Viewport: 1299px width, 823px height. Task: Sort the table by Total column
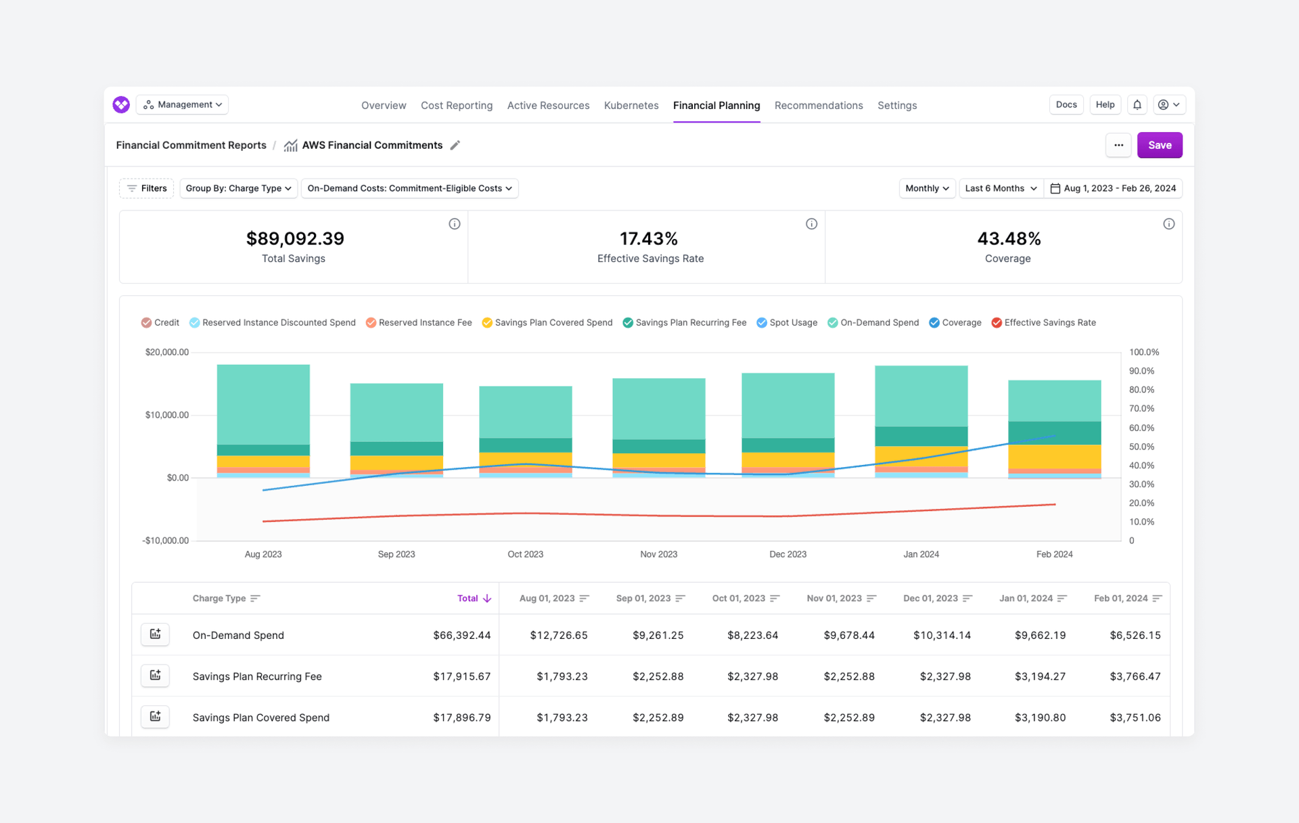tap(474, 598)
